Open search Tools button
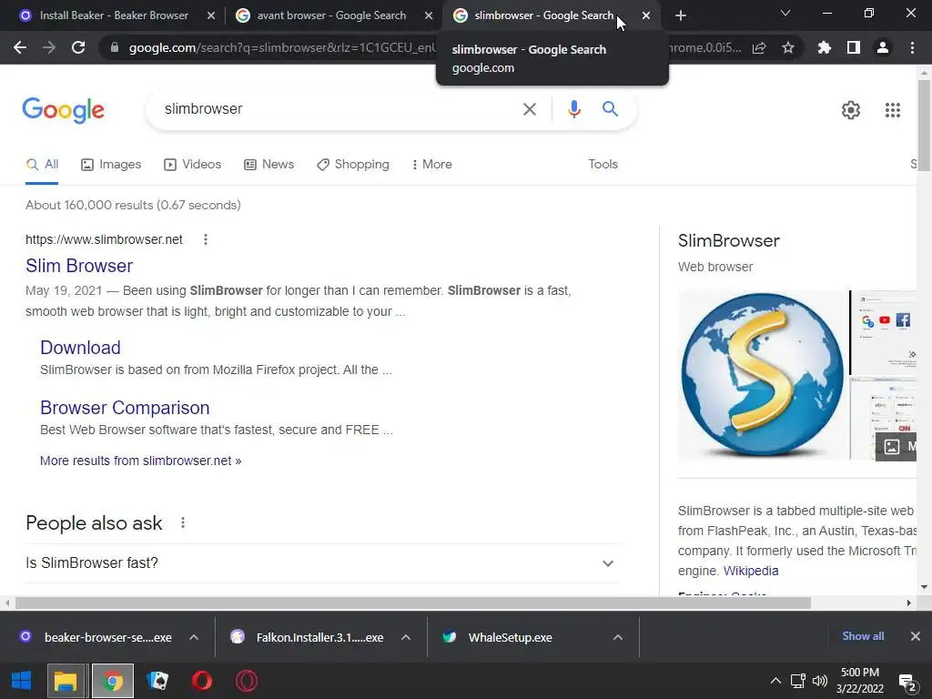 603,164
